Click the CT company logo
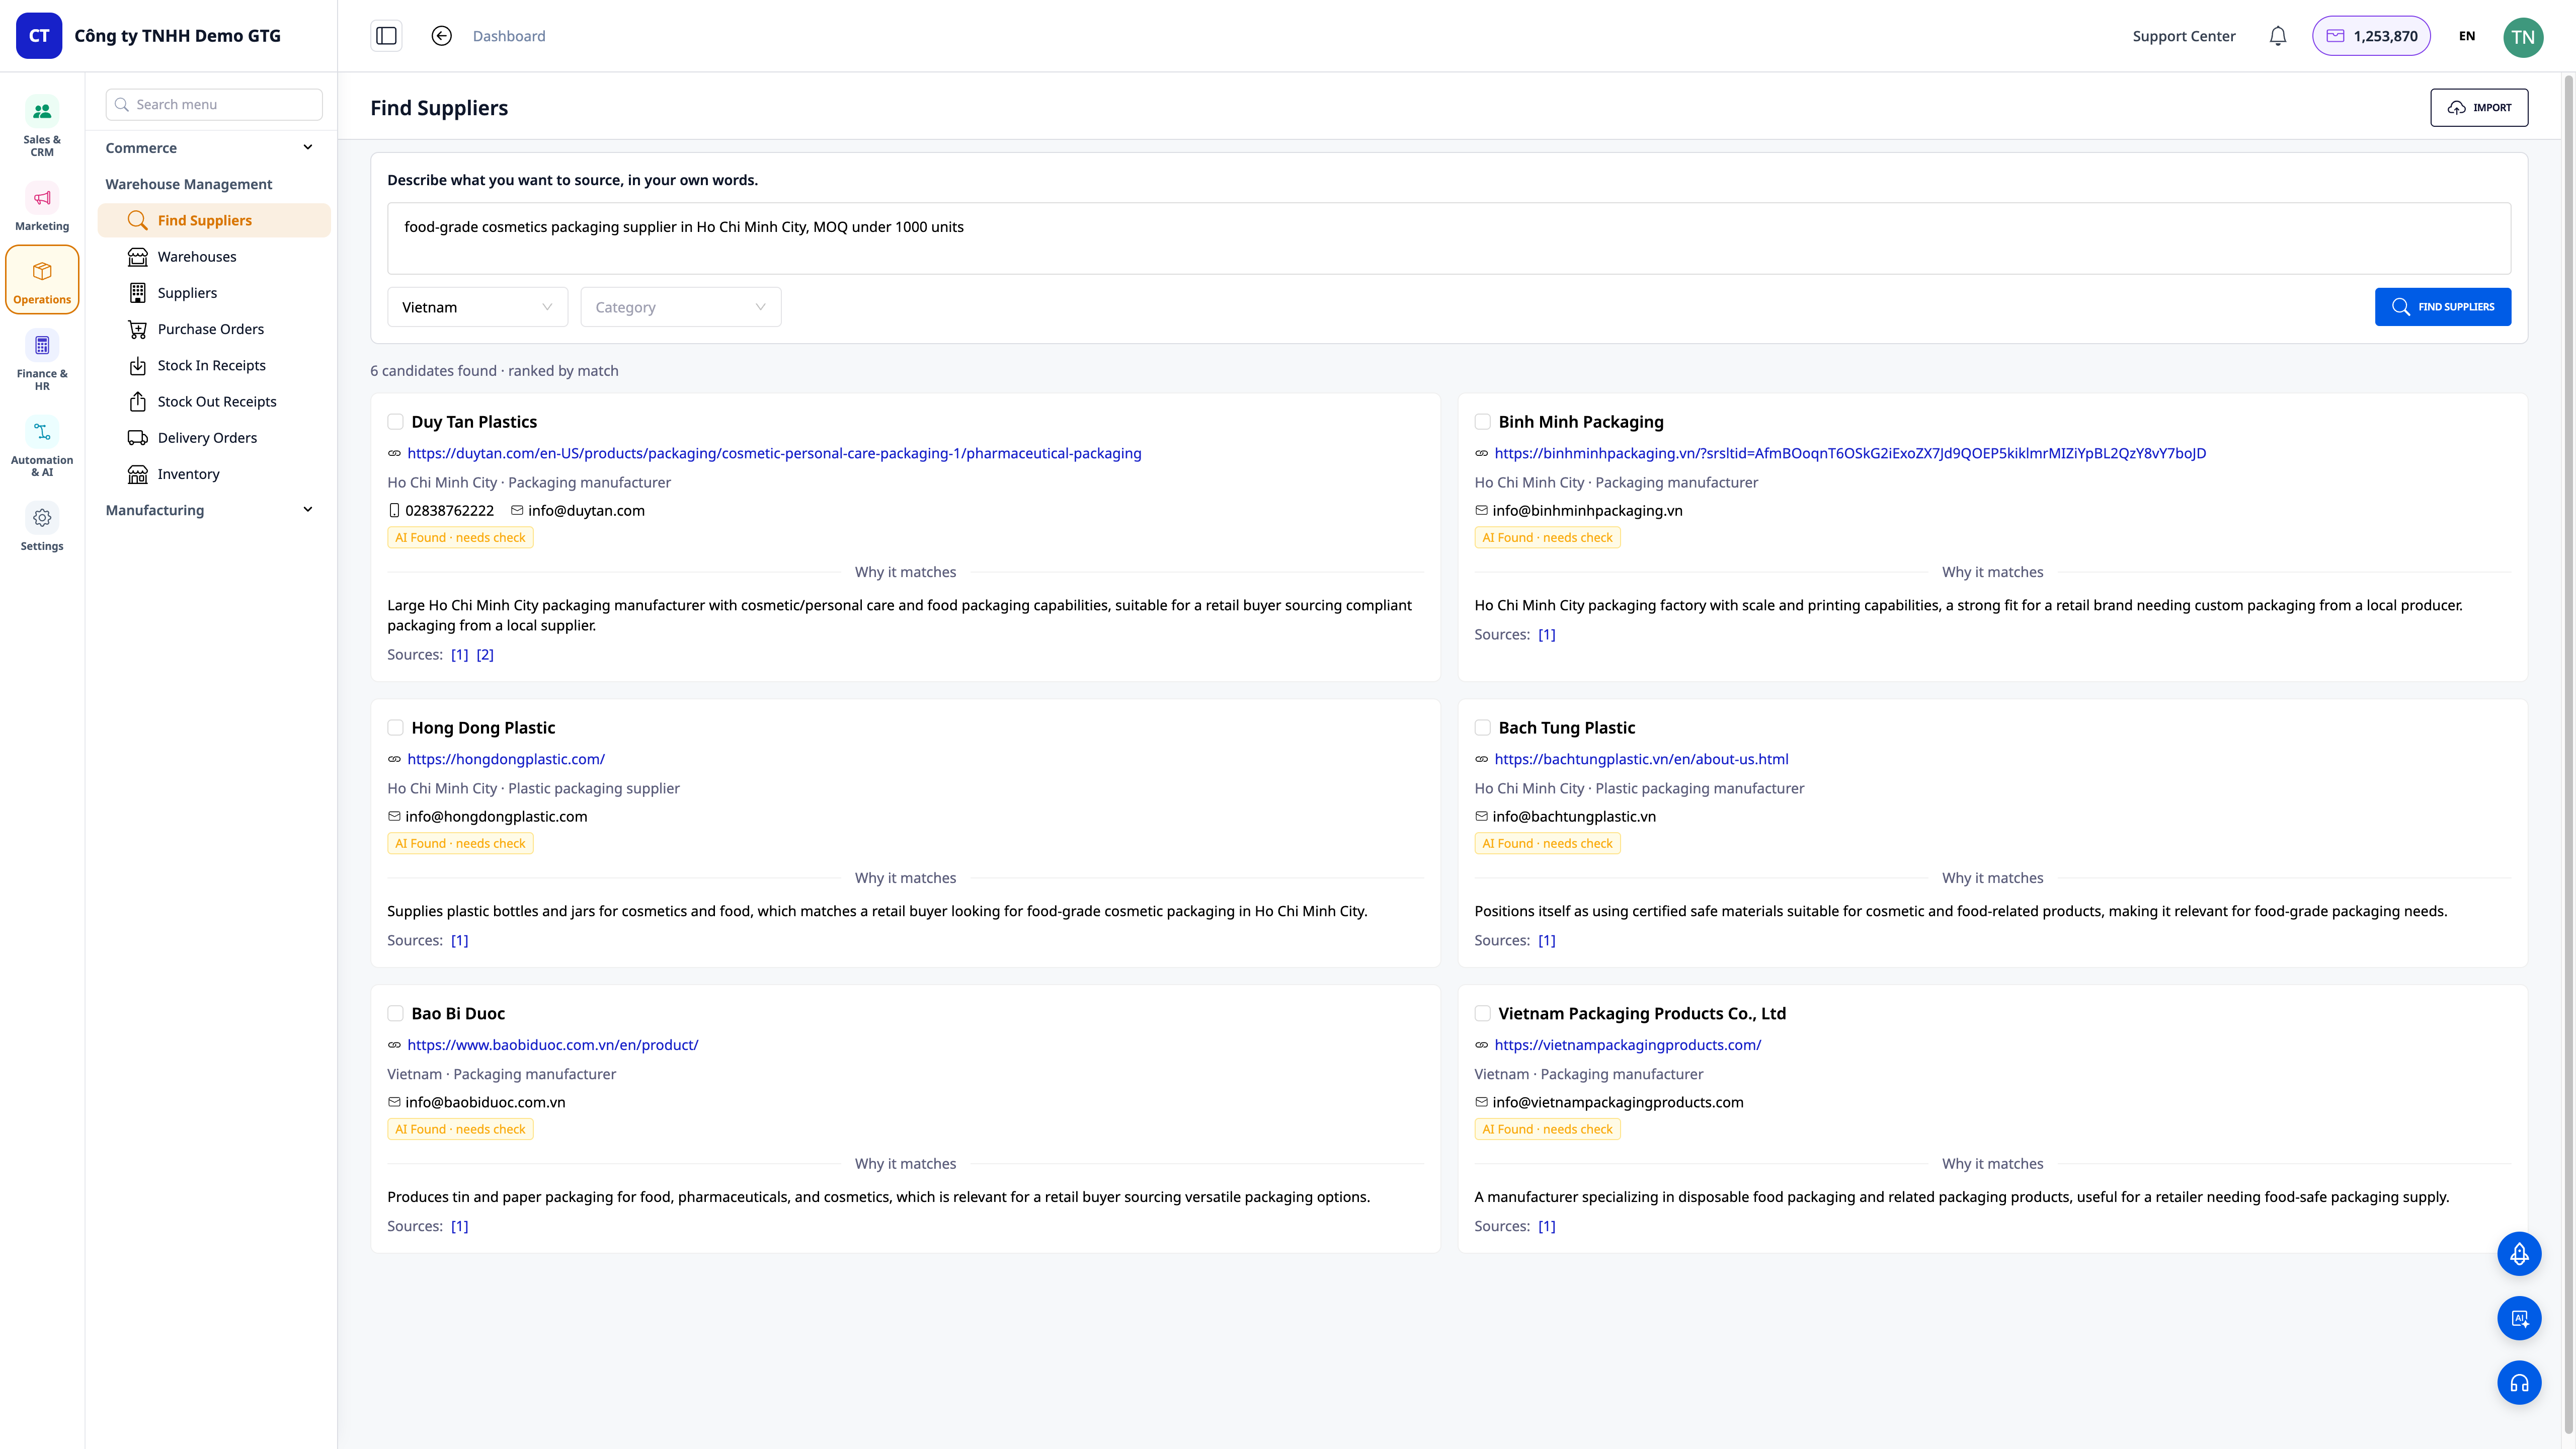The height and width of the screenshot is (1449, 2576). [39, 36]
